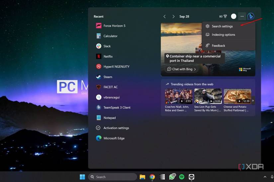Launch the Calculator app icon

[99, 36]
